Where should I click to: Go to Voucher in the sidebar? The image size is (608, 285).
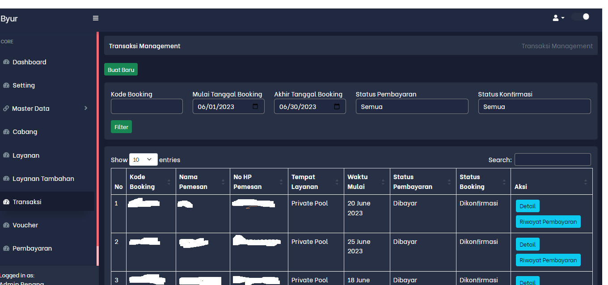click(x=25, y=225)
